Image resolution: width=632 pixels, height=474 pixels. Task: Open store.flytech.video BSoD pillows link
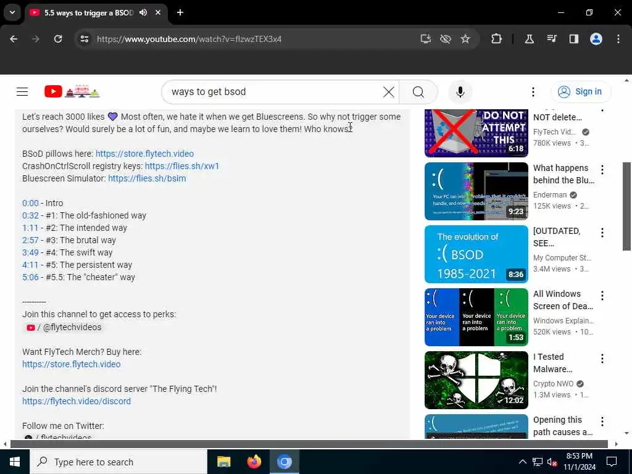[x=144, y=154]
